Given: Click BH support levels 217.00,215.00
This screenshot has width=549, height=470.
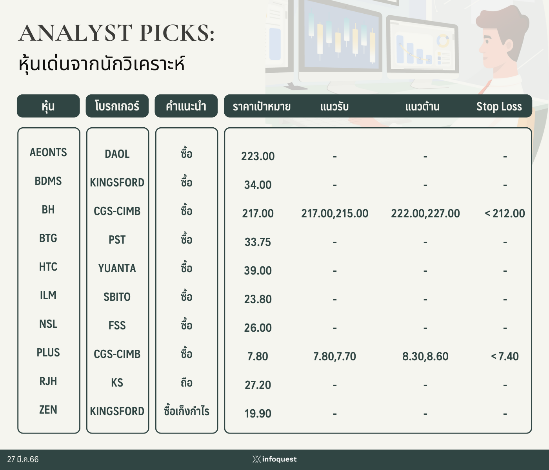Looking at the screenshot, I should [x=335, y=213].
